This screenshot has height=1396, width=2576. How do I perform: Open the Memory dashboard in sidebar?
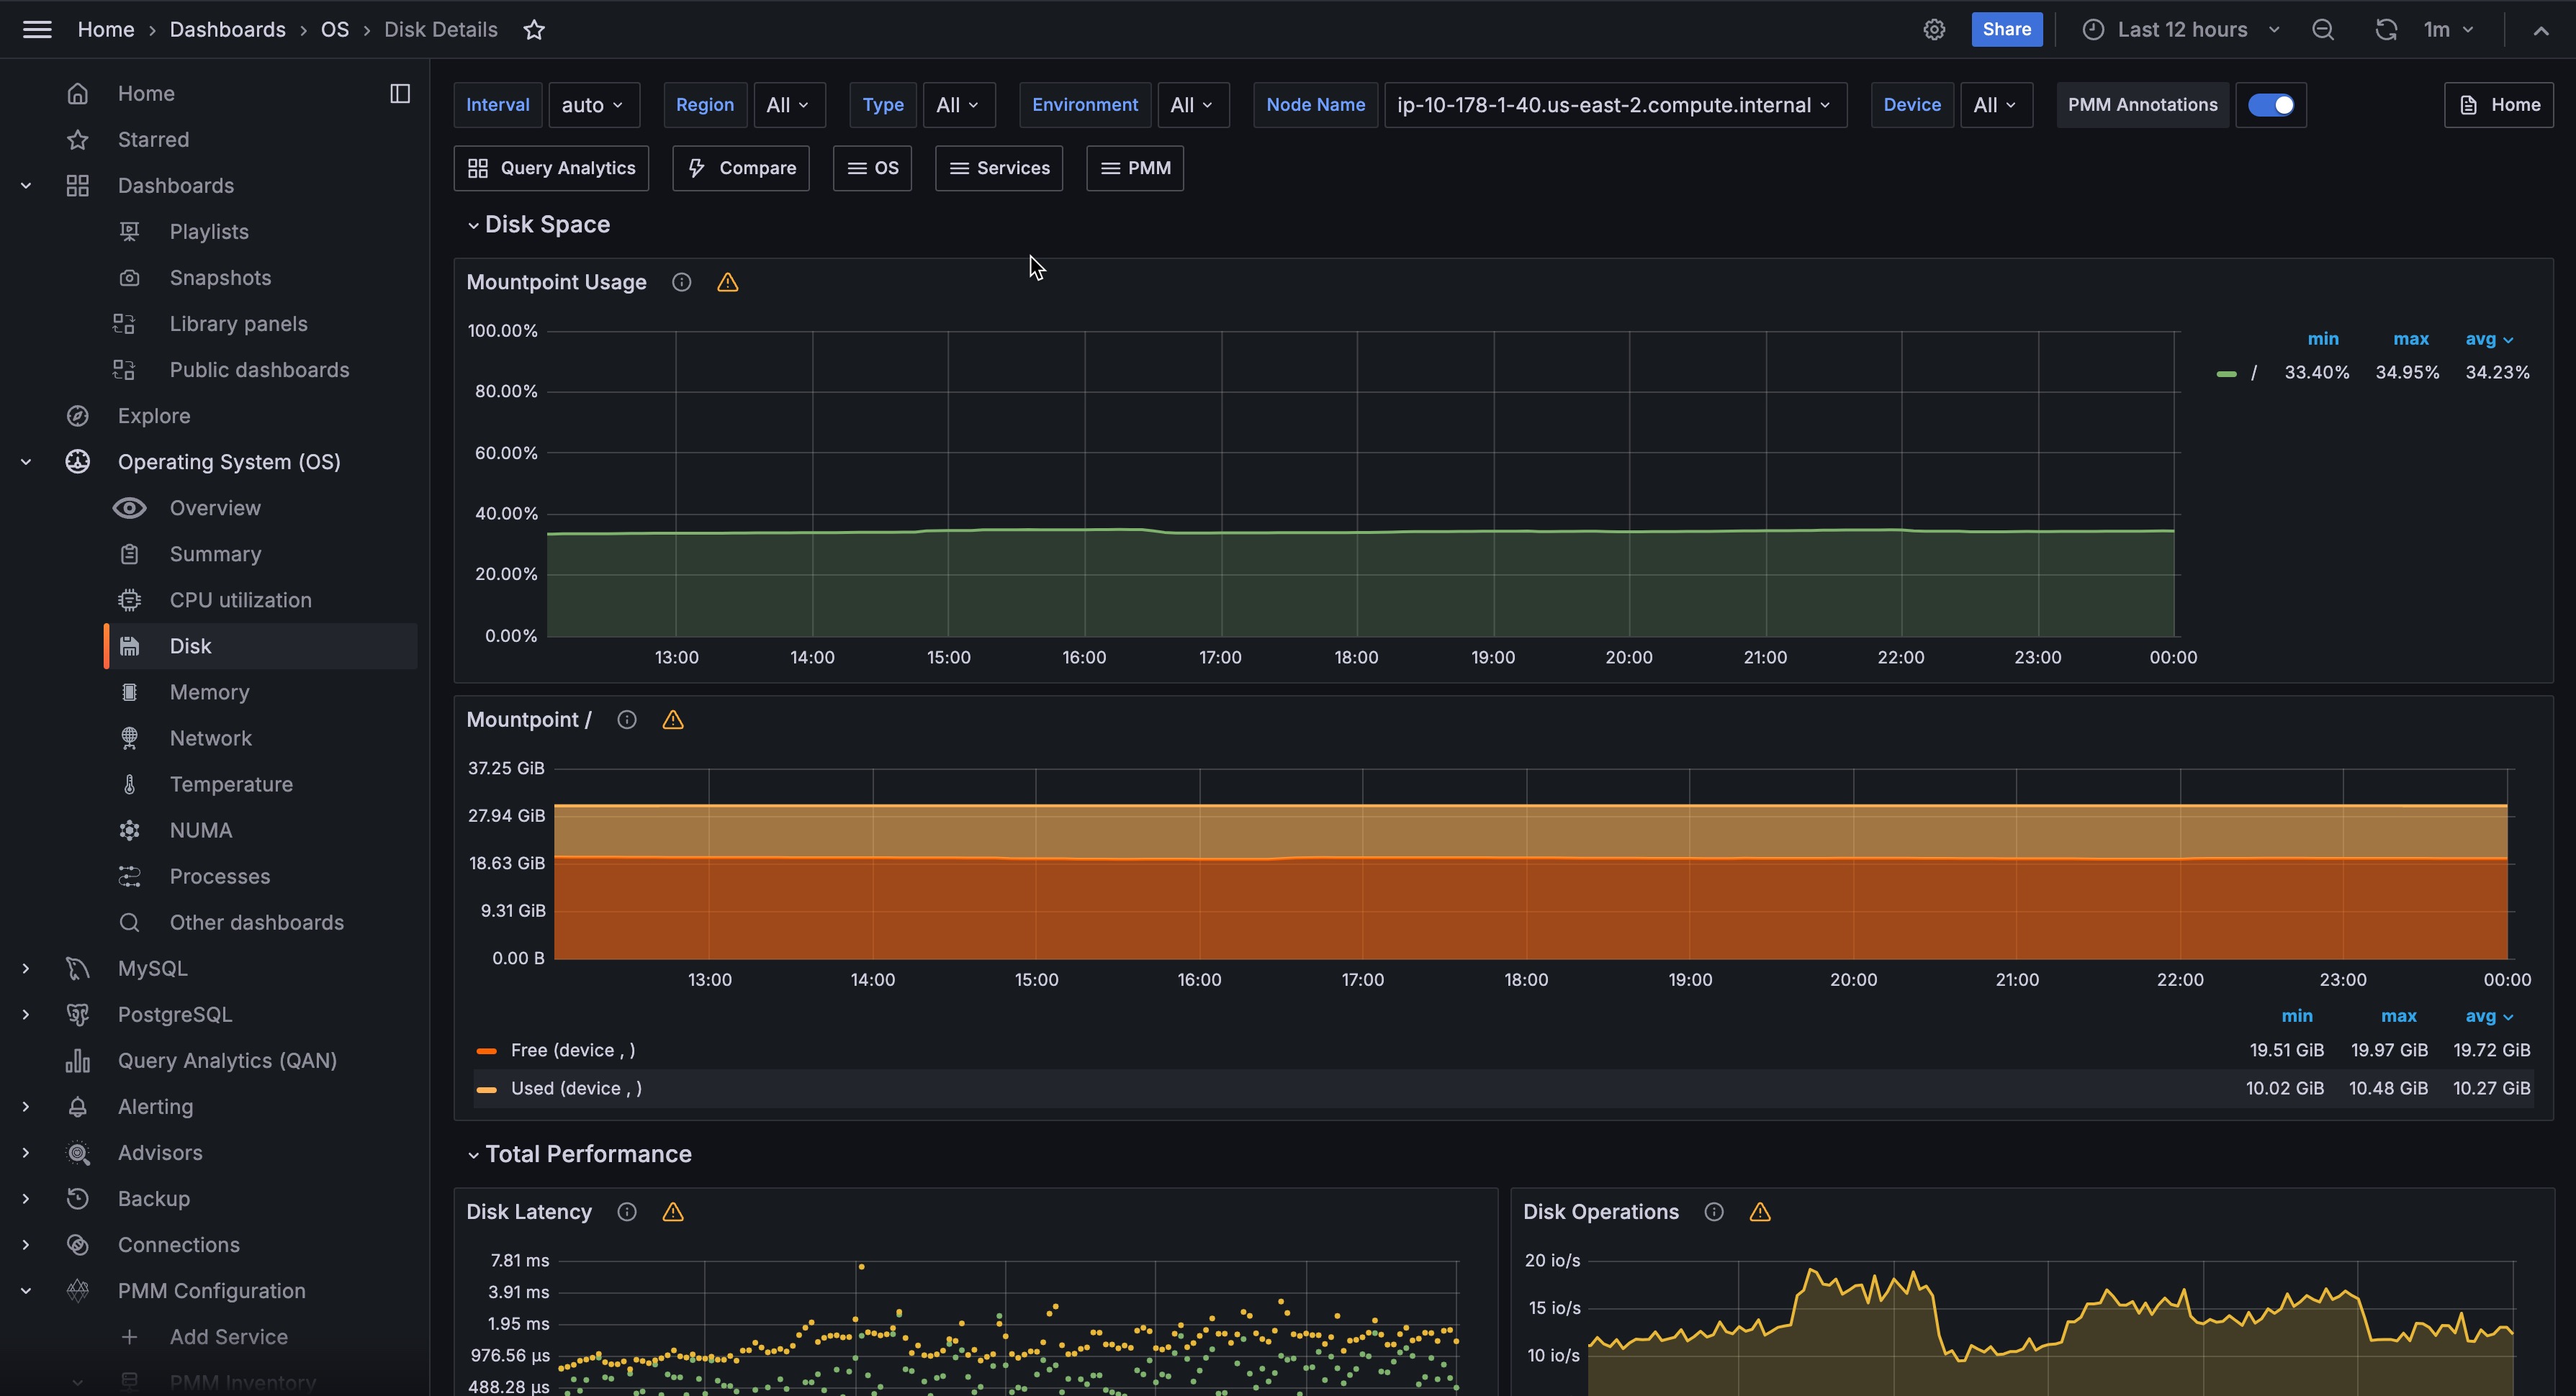click(209, 692)
